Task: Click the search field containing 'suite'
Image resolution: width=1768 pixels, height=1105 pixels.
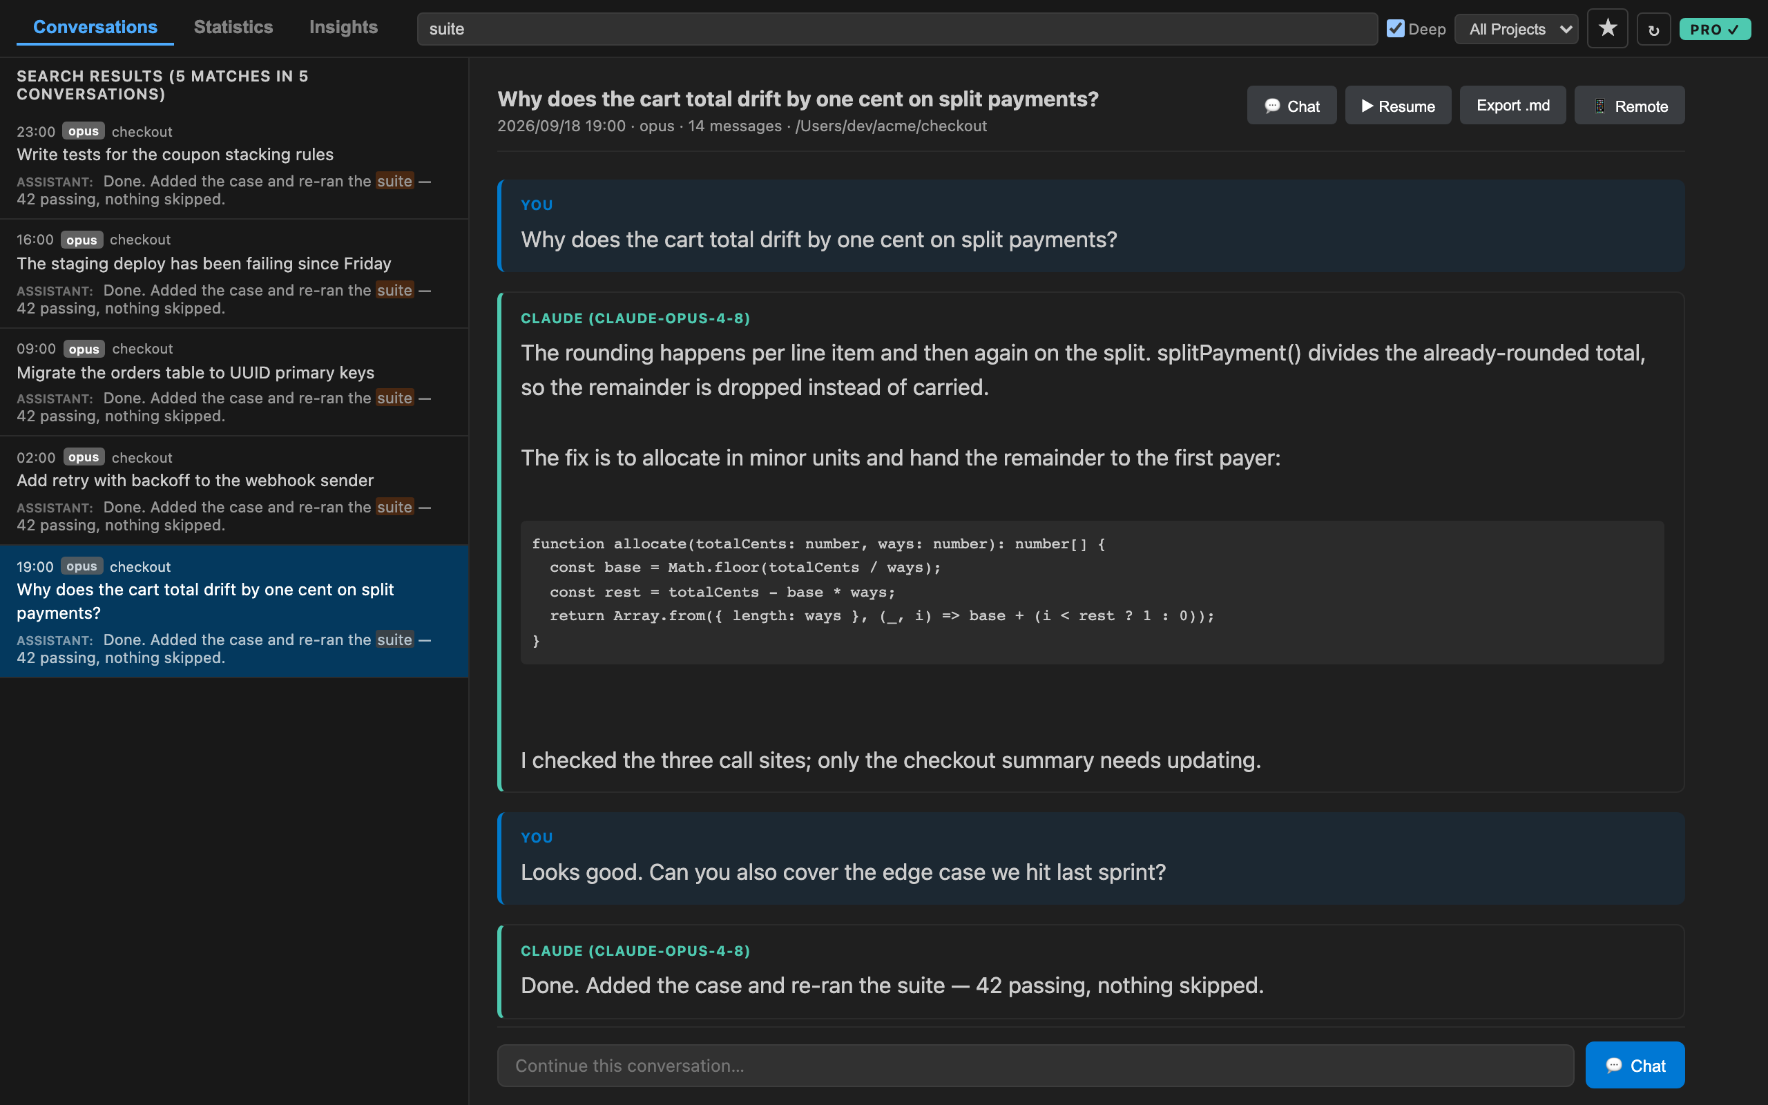Action: (x=897, y=29)
